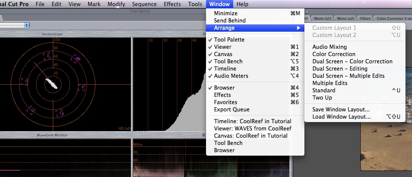The height and width of the screenshot is (177, 412).
Task: Bring Canvas: CoolReef in Tutorial forward
Action: pos(255,136)
